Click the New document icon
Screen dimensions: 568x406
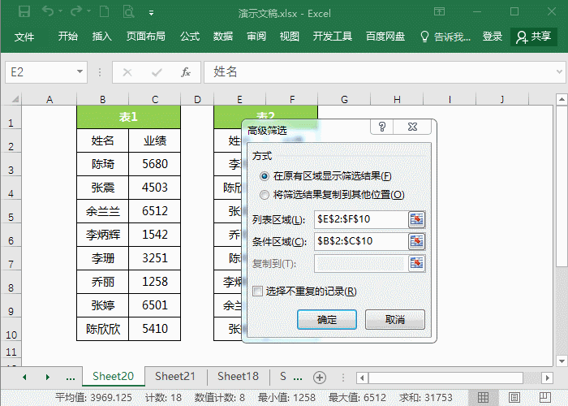point(105,11)
